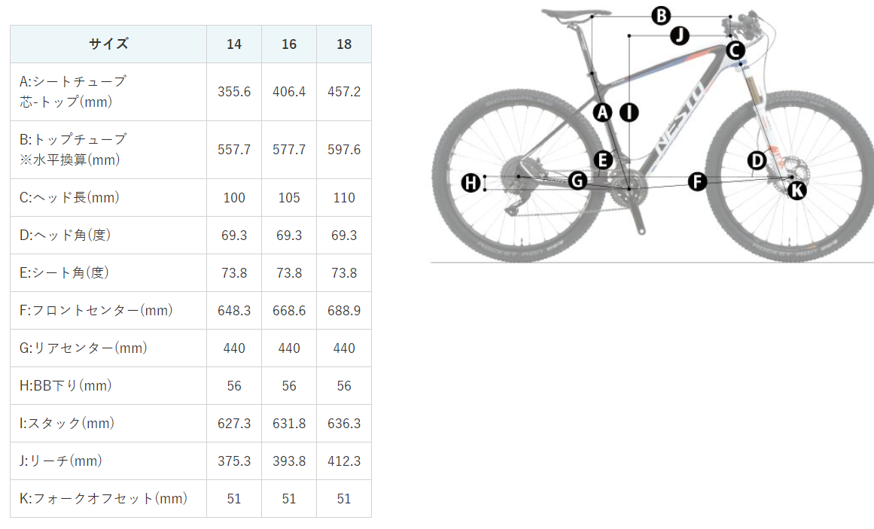874x529 pixels.
Task: Click the size 18 column header
Action: [x=344, y=44]
